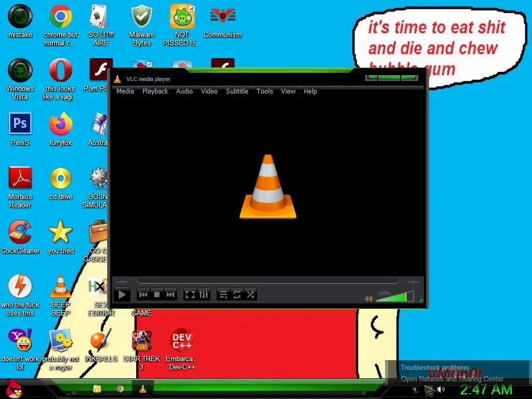Viewport: 532px width, 399px height.
Task: Click the VLC seek progress bar
Action: point(268,282)
